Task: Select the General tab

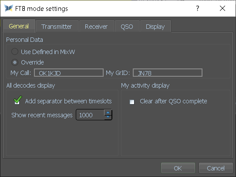Action: click(19, 26)
